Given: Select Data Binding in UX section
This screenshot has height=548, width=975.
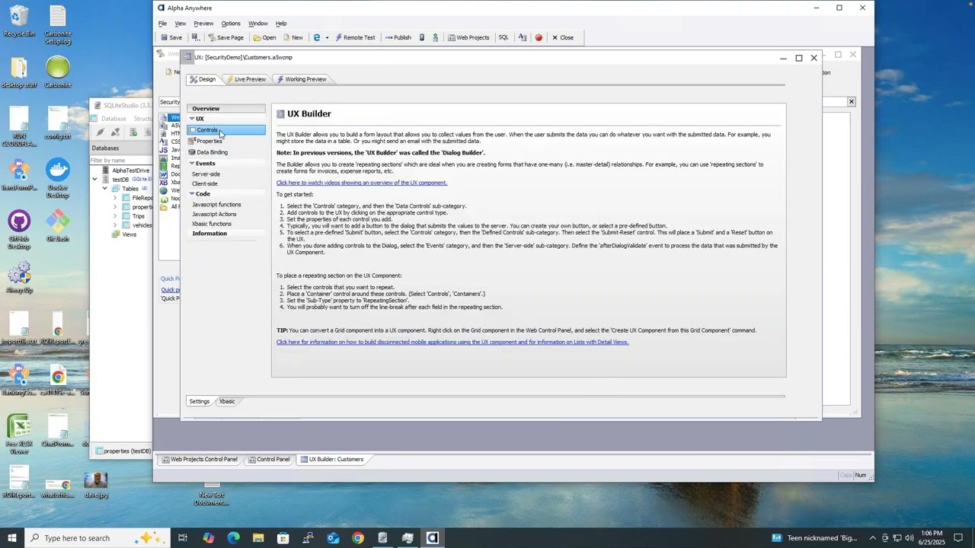Looking at the screenshot, I should pos(208,152).
